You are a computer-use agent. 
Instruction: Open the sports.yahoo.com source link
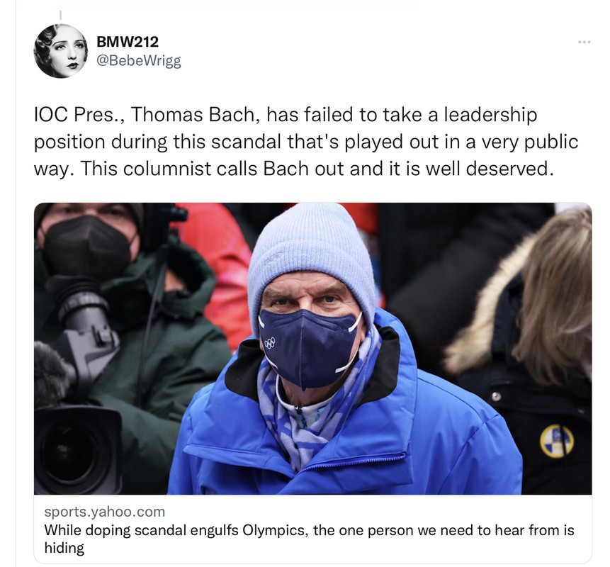[x=105, y=511]
